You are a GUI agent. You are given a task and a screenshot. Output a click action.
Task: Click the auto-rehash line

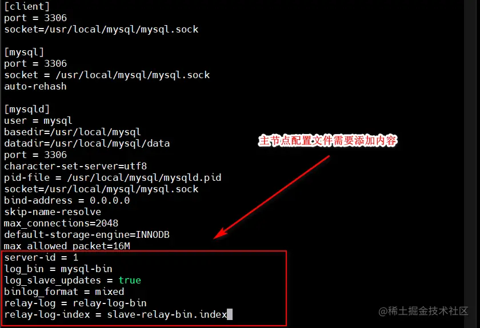point(35,86)
